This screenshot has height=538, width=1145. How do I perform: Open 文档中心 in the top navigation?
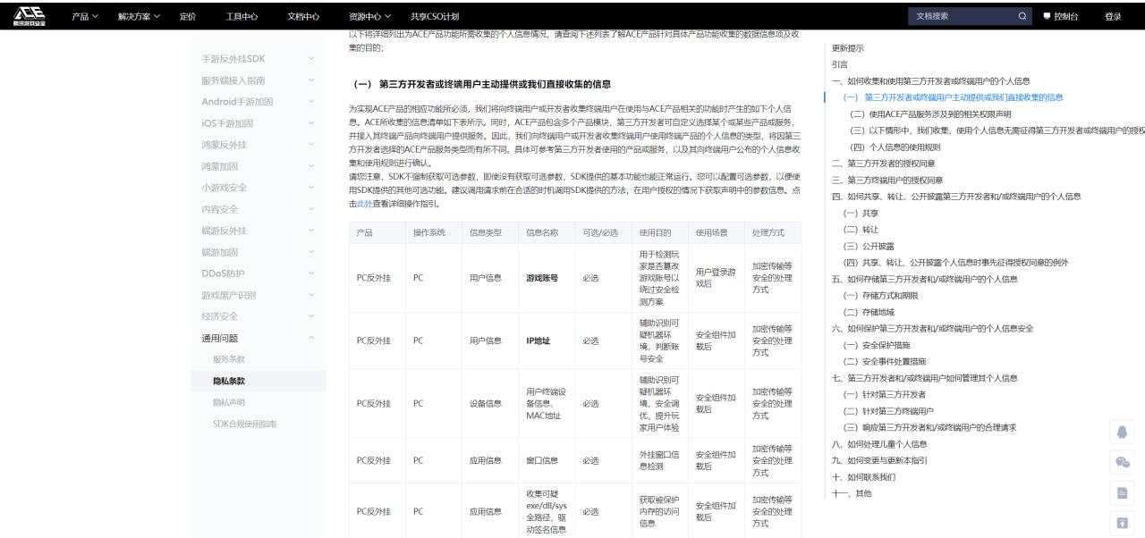303,16
